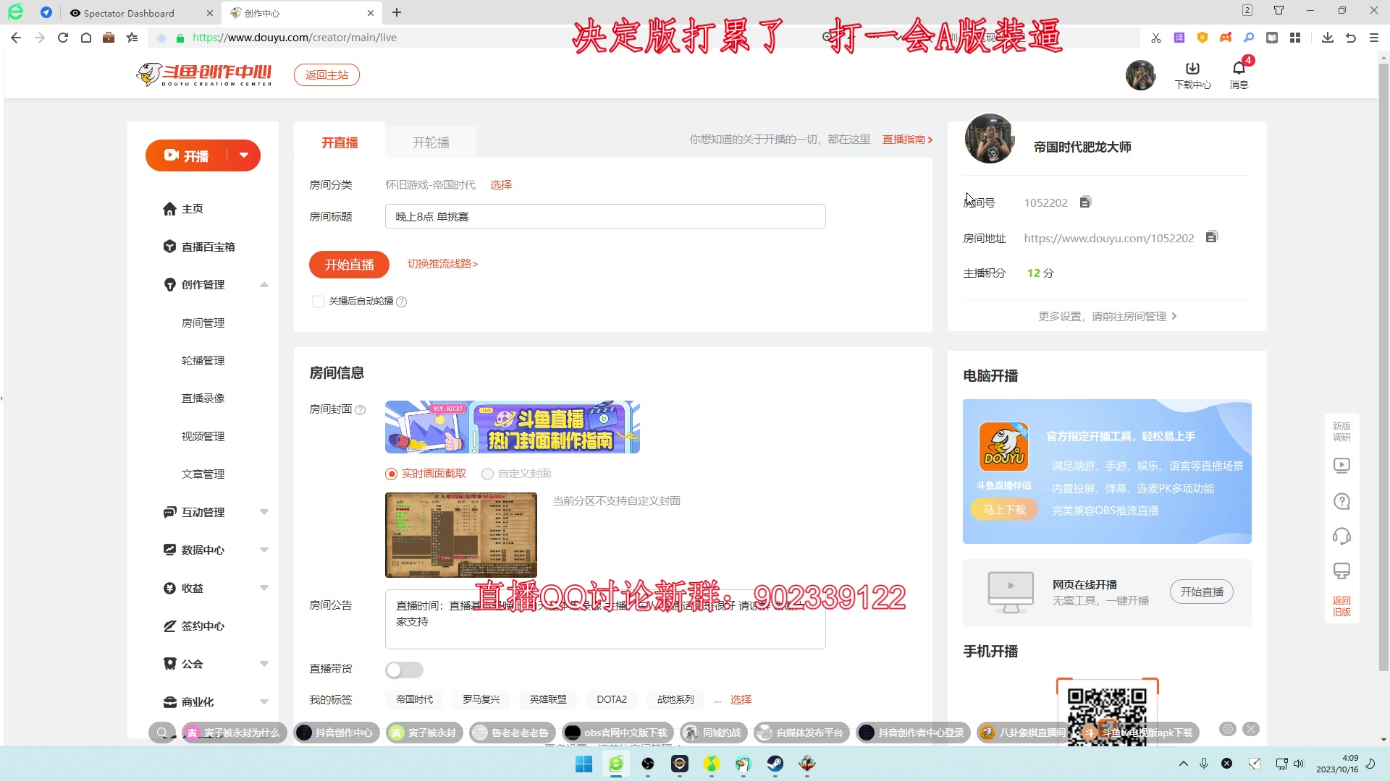
Task: Click the search magnifier in bottom bar
Action: [x=162, y=733]
